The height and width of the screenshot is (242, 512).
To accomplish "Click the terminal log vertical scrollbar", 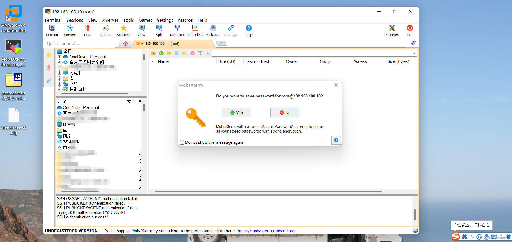I will tap(415, 214).
